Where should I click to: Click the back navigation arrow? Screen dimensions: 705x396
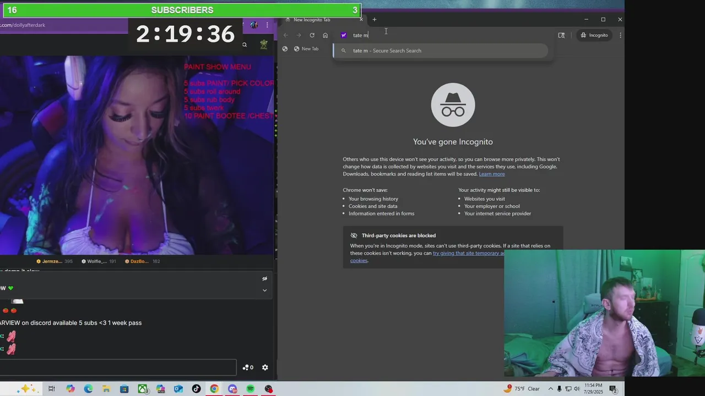point(285,35)
